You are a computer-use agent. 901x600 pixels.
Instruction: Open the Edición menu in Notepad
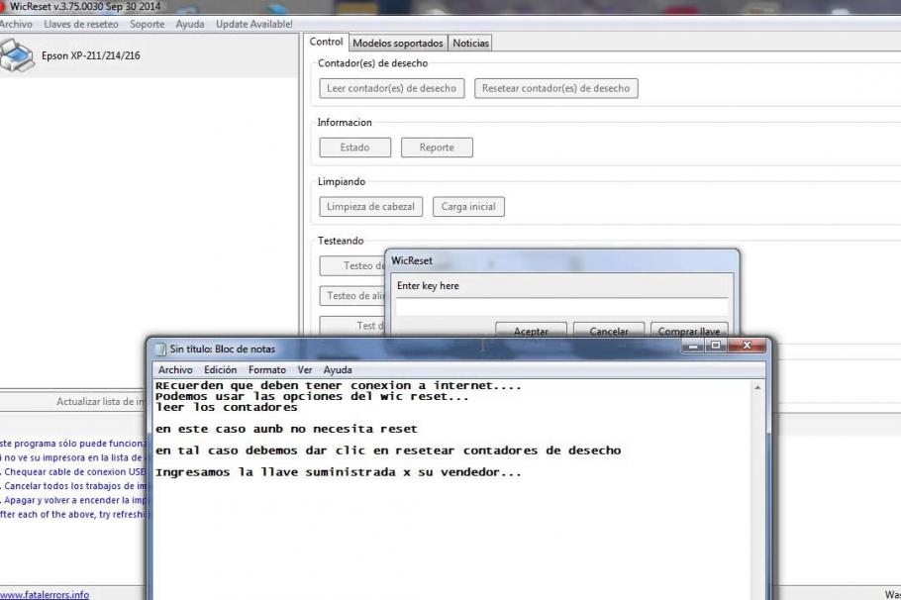click(220, 370)
